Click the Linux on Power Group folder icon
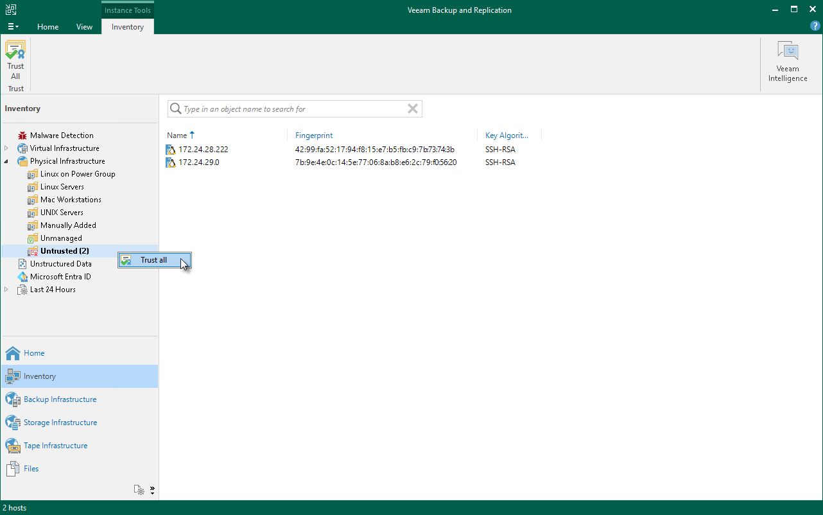Viewport: 823px width, 515px height. (x=33, y=174)
